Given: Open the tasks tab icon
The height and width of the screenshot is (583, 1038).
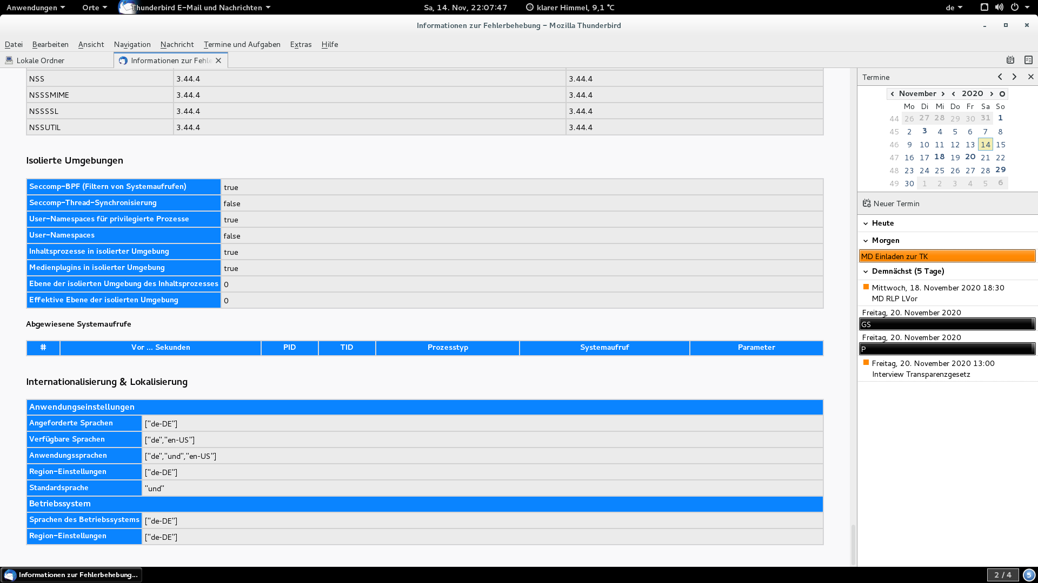Looking at the screenshot, I should [x=1028, y=60].
